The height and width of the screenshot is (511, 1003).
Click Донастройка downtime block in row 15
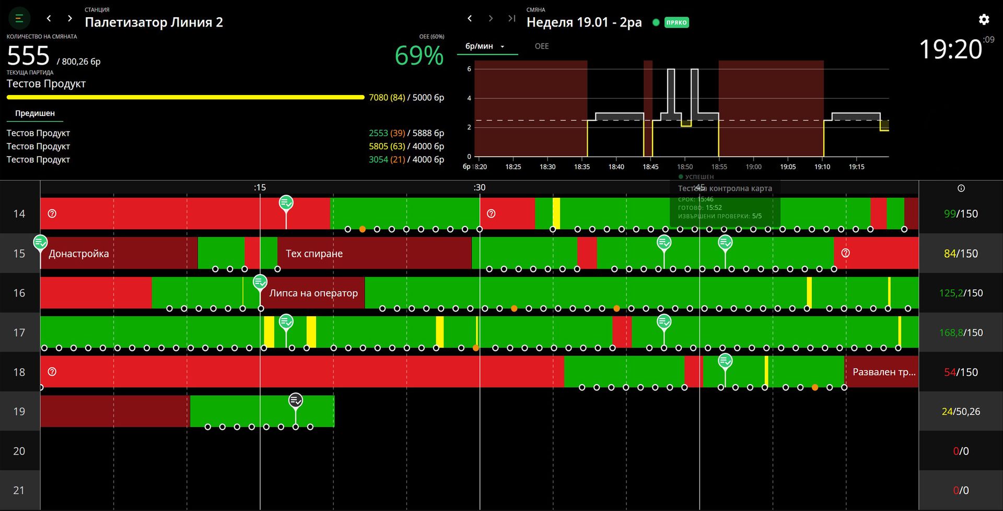coord(119,253)
